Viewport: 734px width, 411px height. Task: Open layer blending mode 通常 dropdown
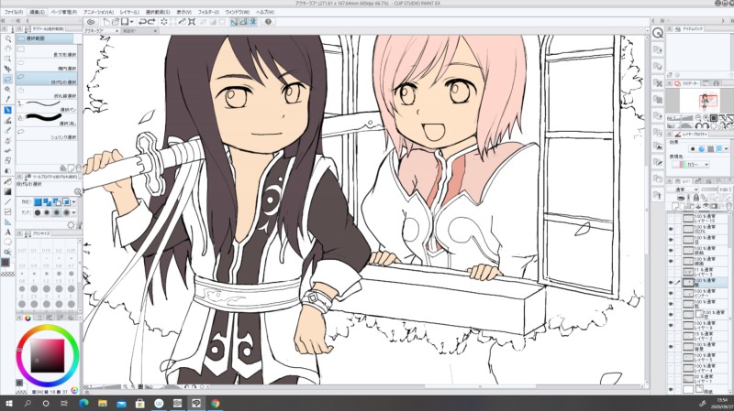coord(683,189)
